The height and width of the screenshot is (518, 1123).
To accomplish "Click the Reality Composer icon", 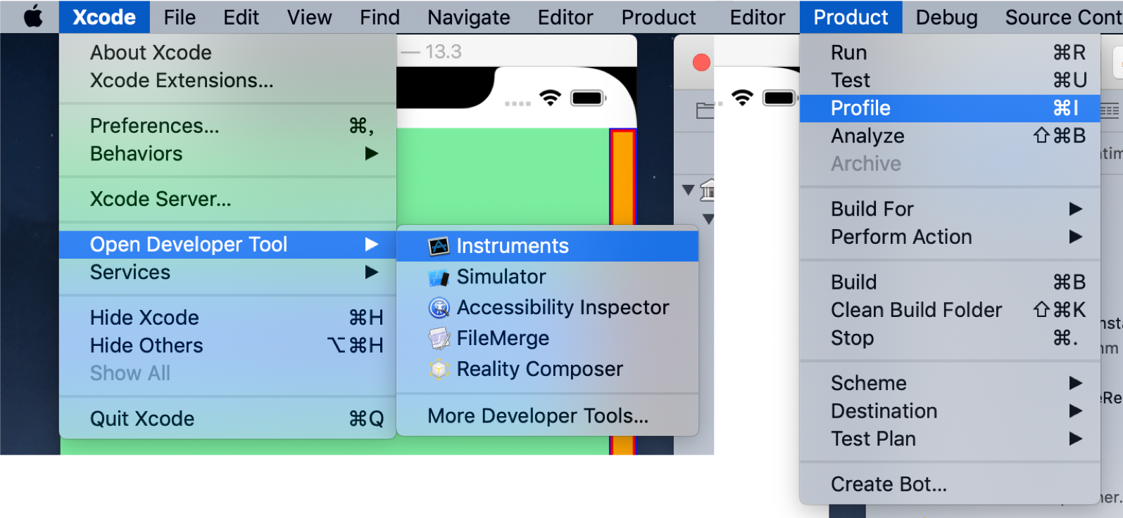I will pos(439,369).
